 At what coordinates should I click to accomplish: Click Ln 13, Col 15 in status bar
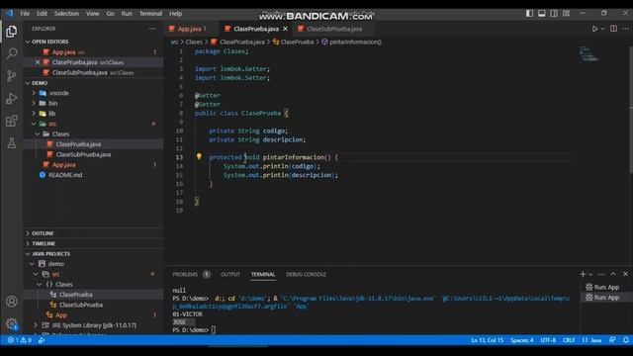pos(488,340)
